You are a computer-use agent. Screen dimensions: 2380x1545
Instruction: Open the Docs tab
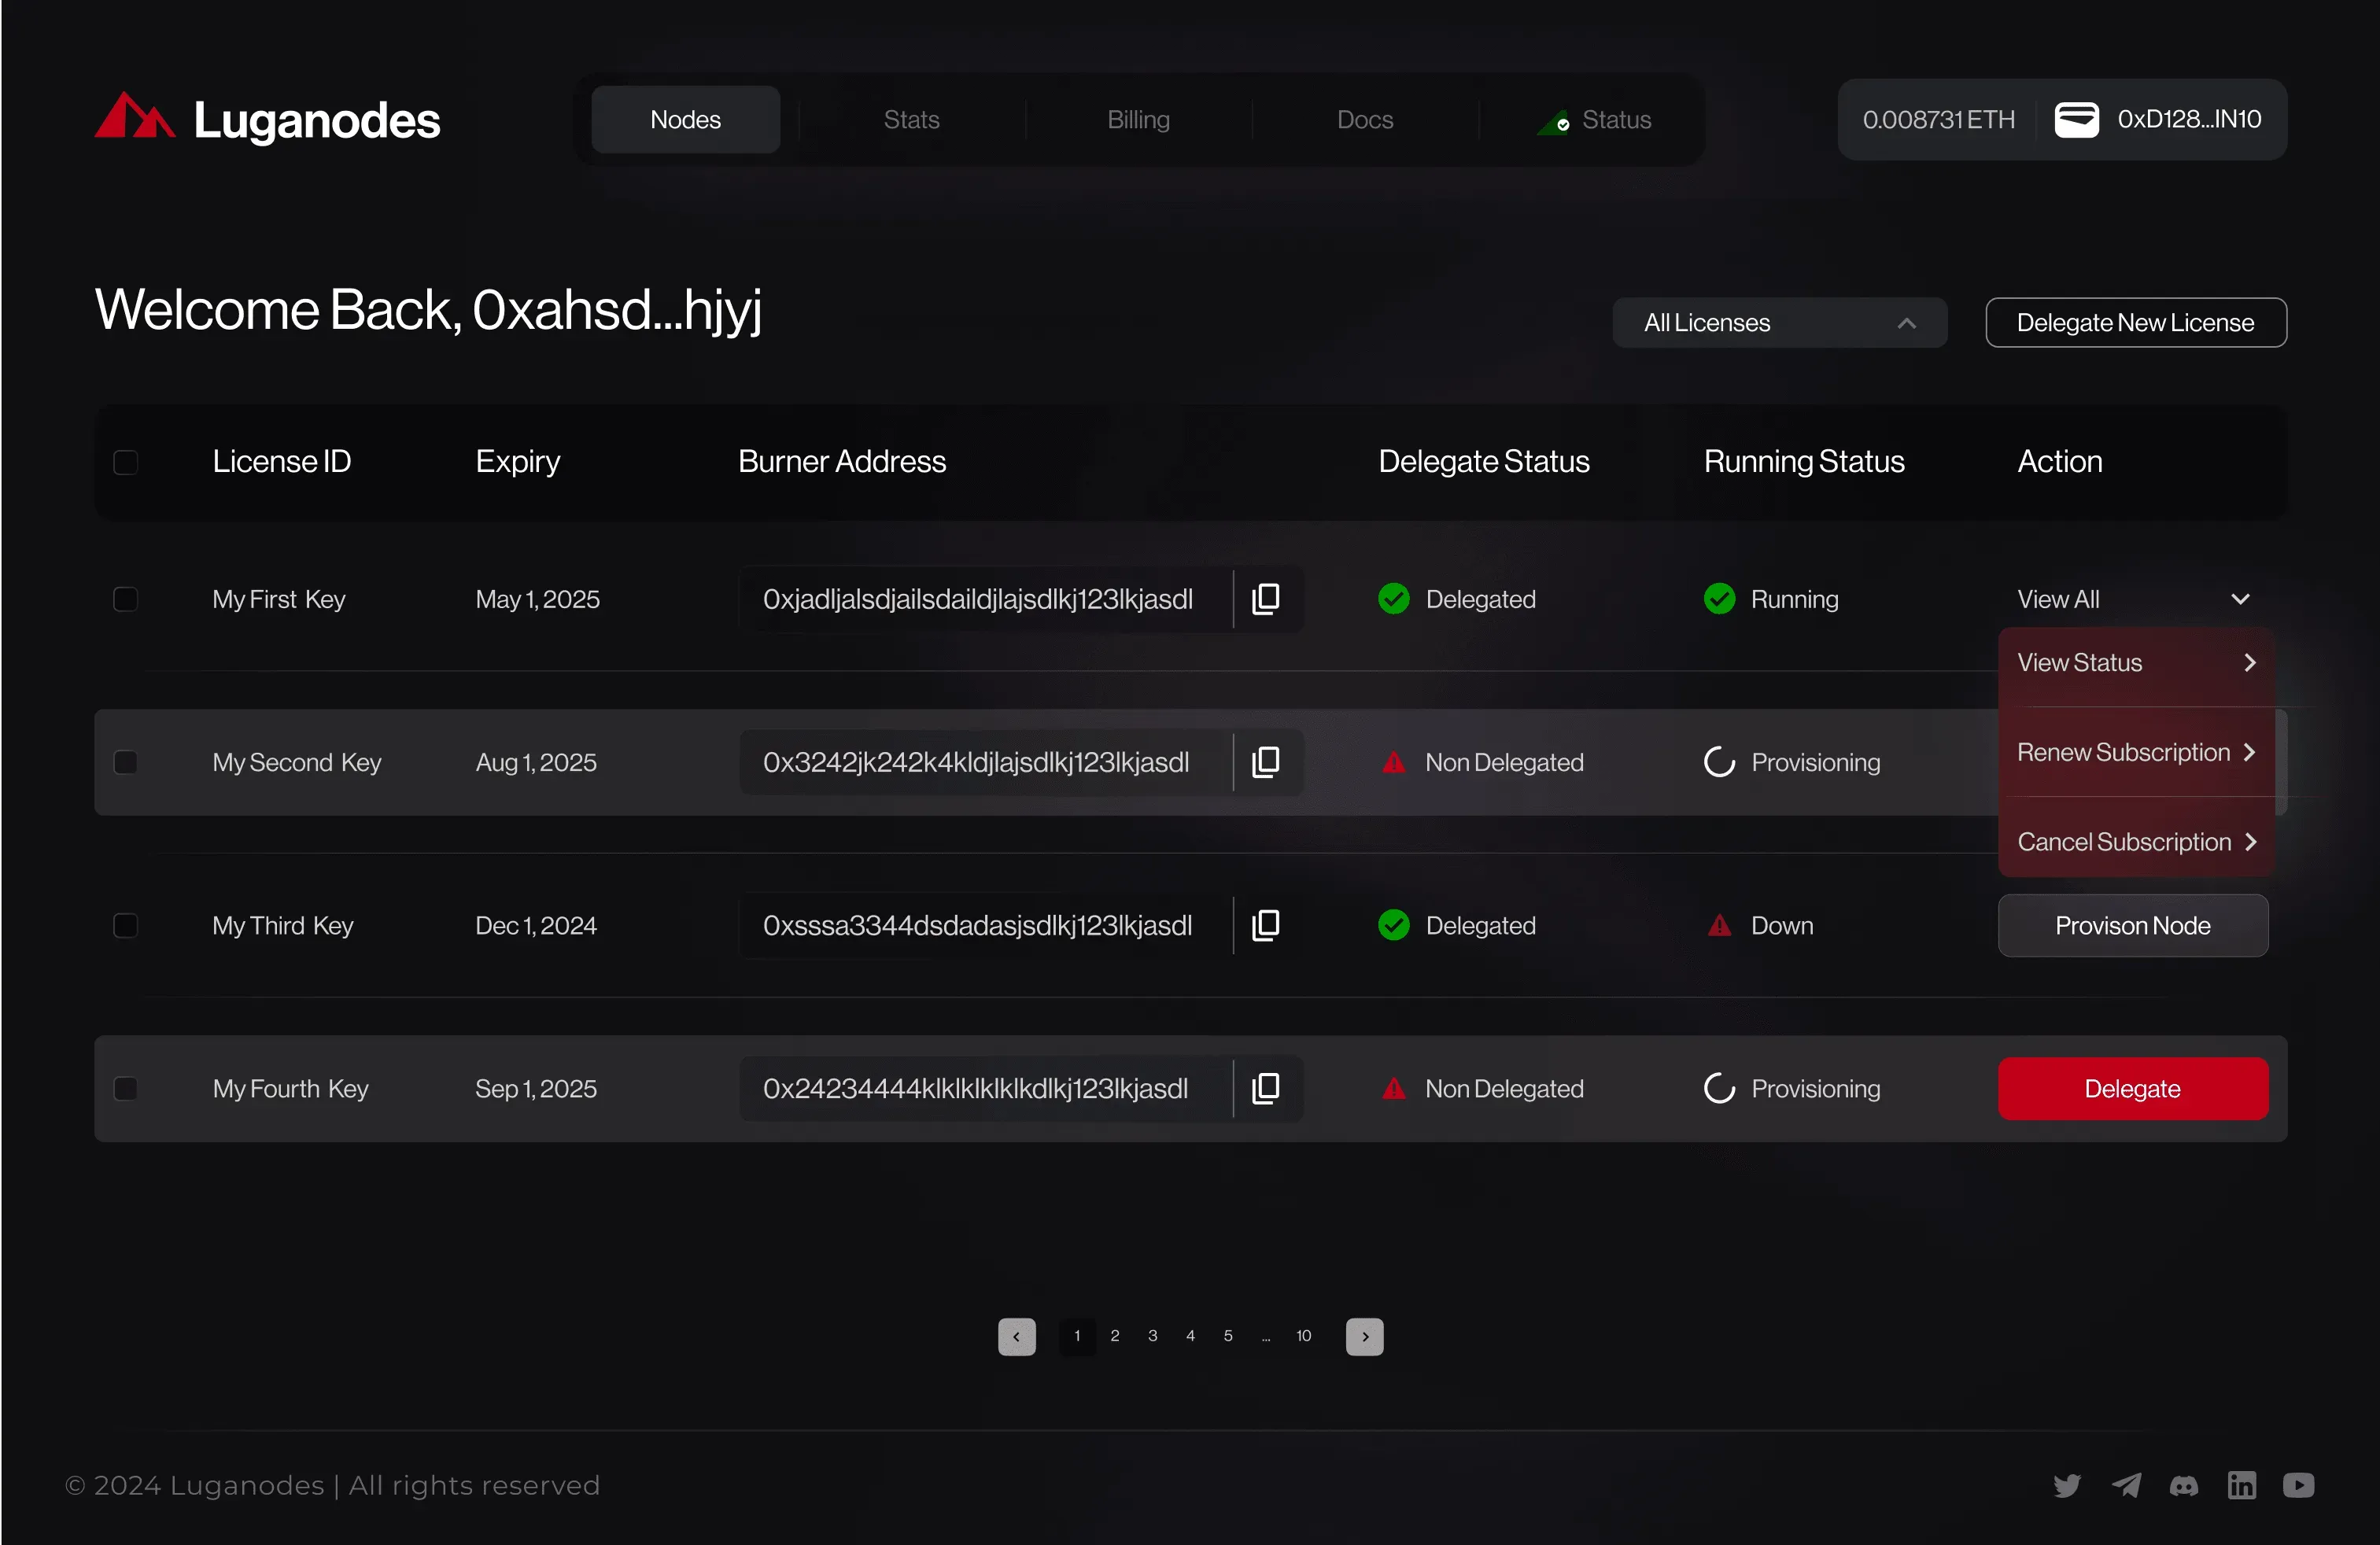tap(1365, 119)
